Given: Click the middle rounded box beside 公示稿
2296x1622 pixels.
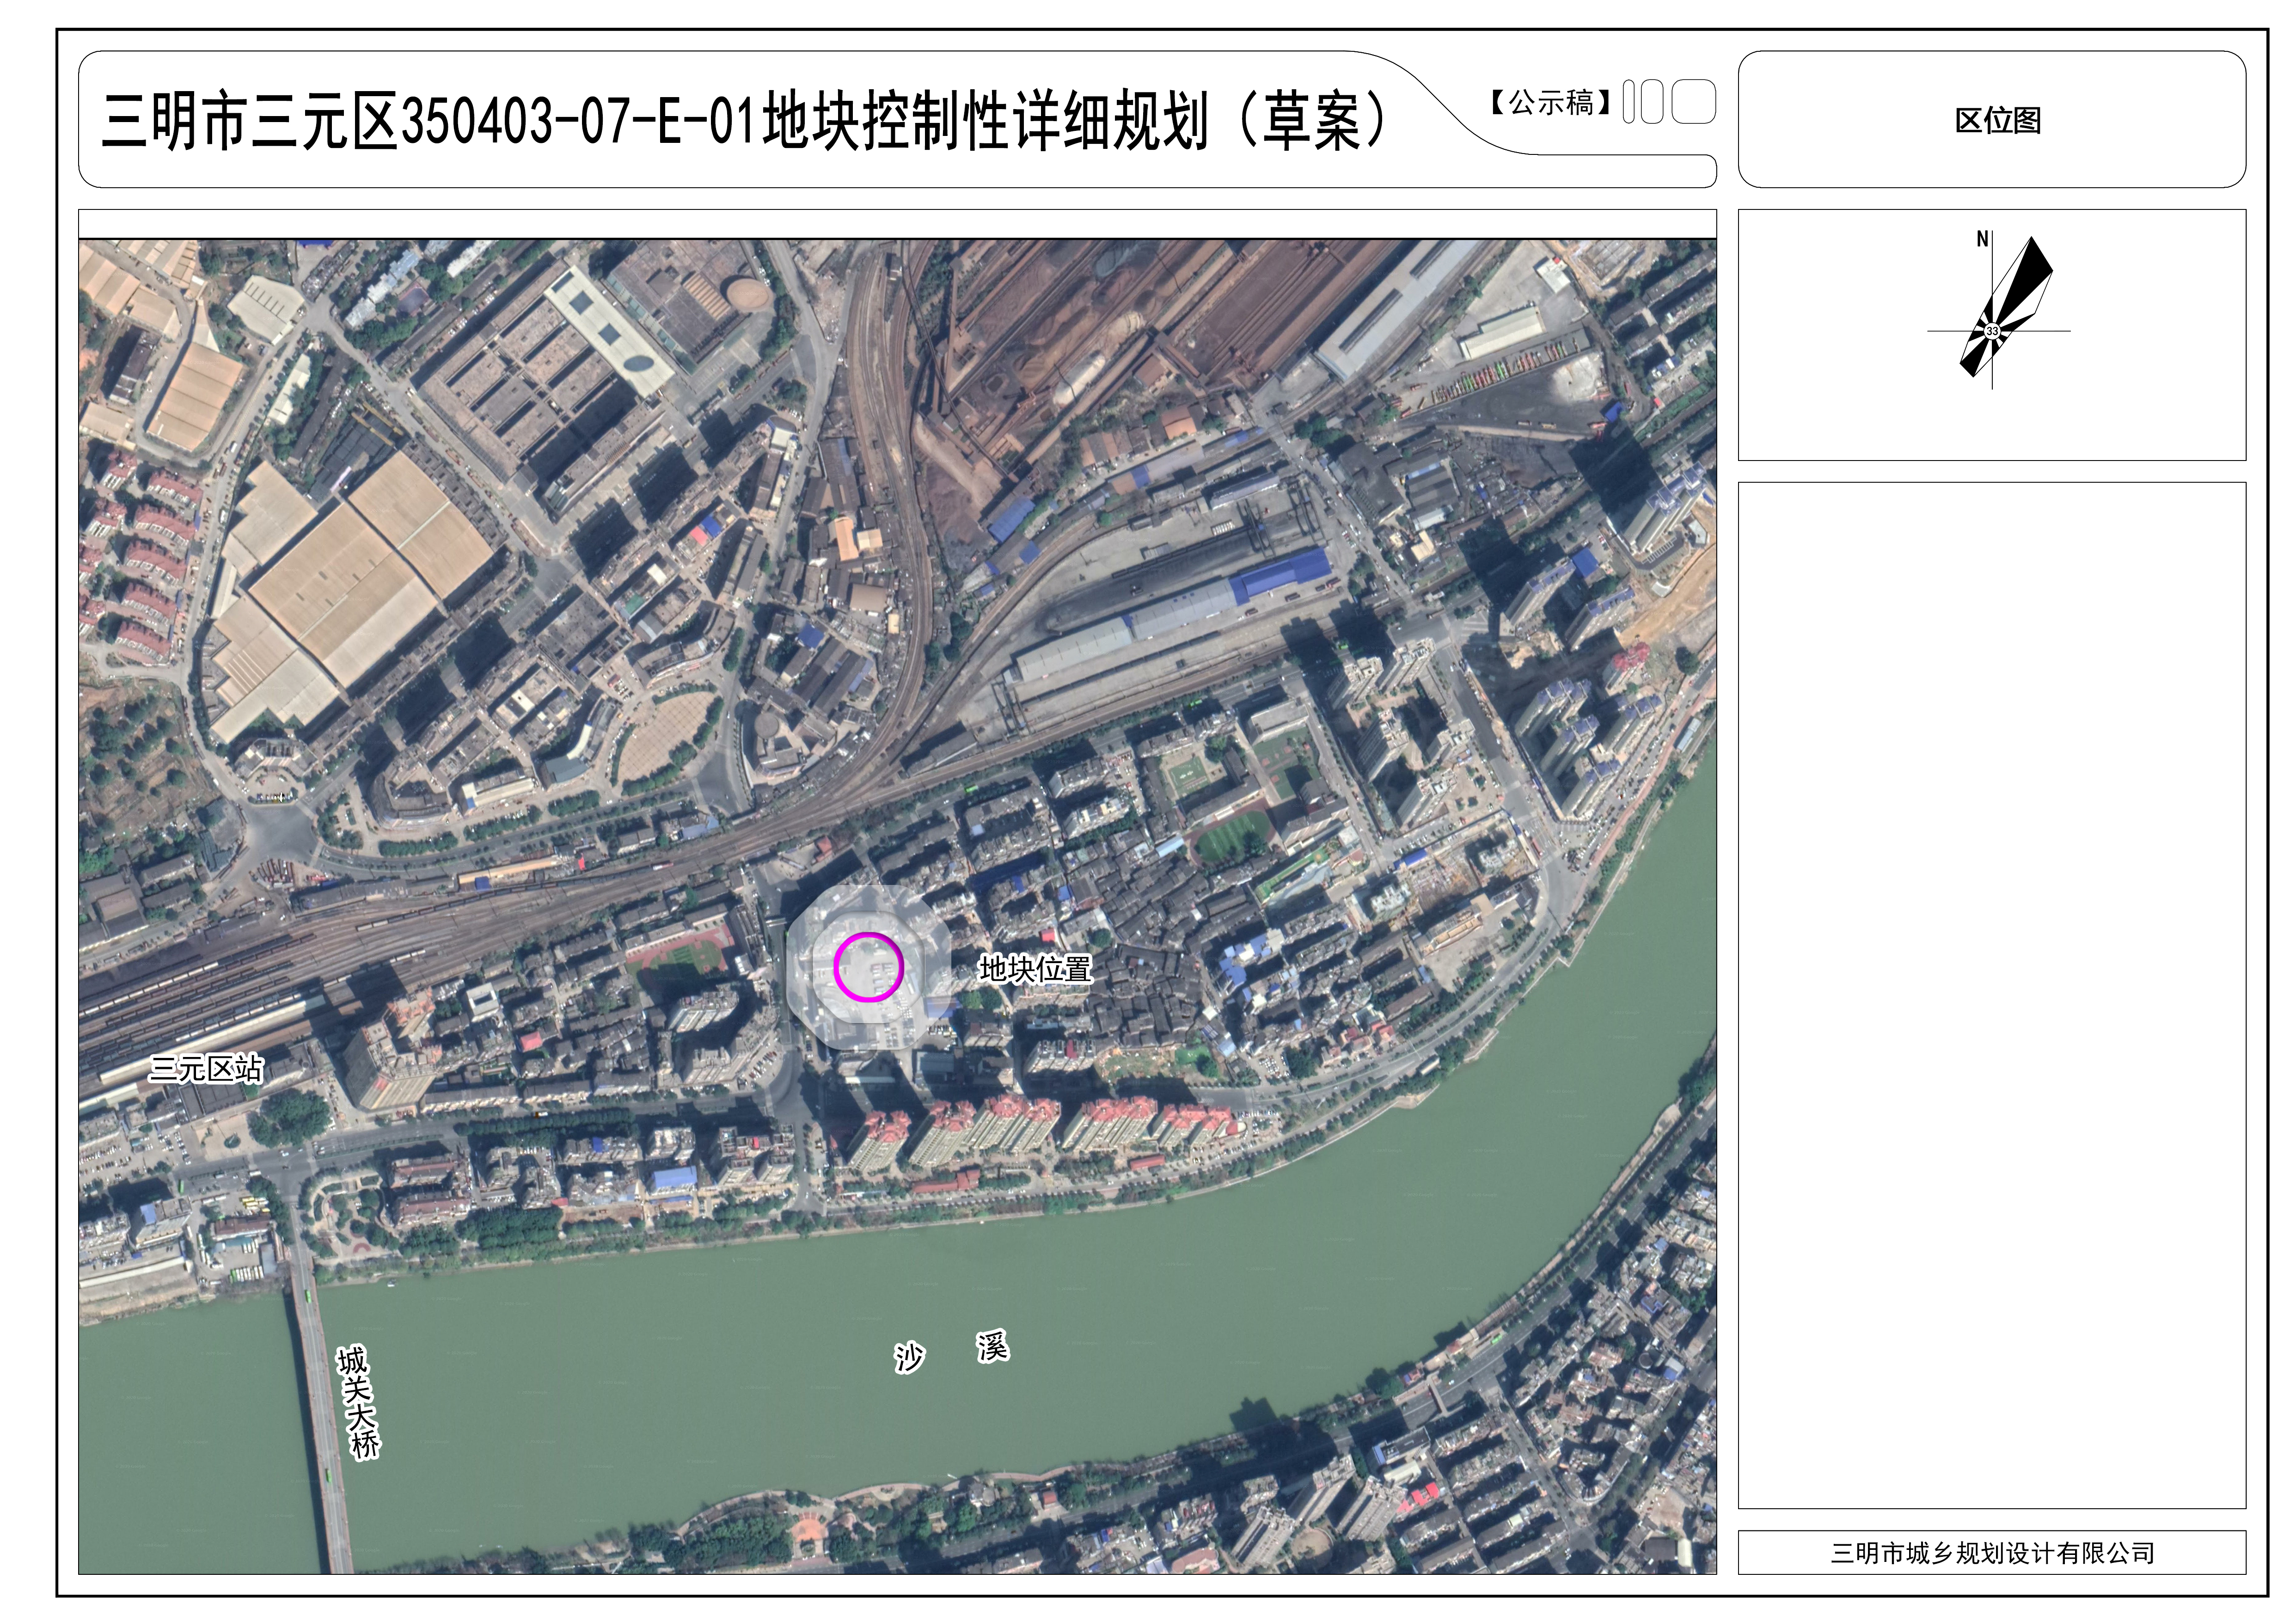Looking at the screenshot, I should tap(1652, 102).
